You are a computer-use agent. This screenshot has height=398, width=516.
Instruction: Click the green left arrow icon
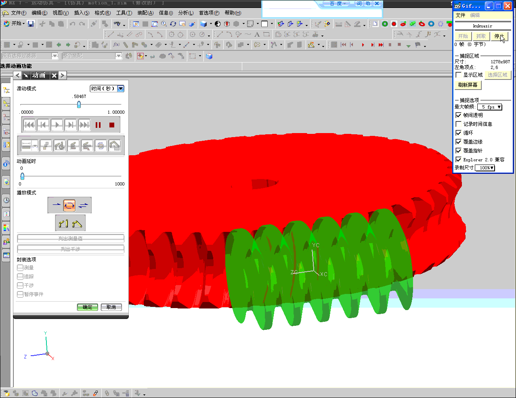[x=59, y=45]
